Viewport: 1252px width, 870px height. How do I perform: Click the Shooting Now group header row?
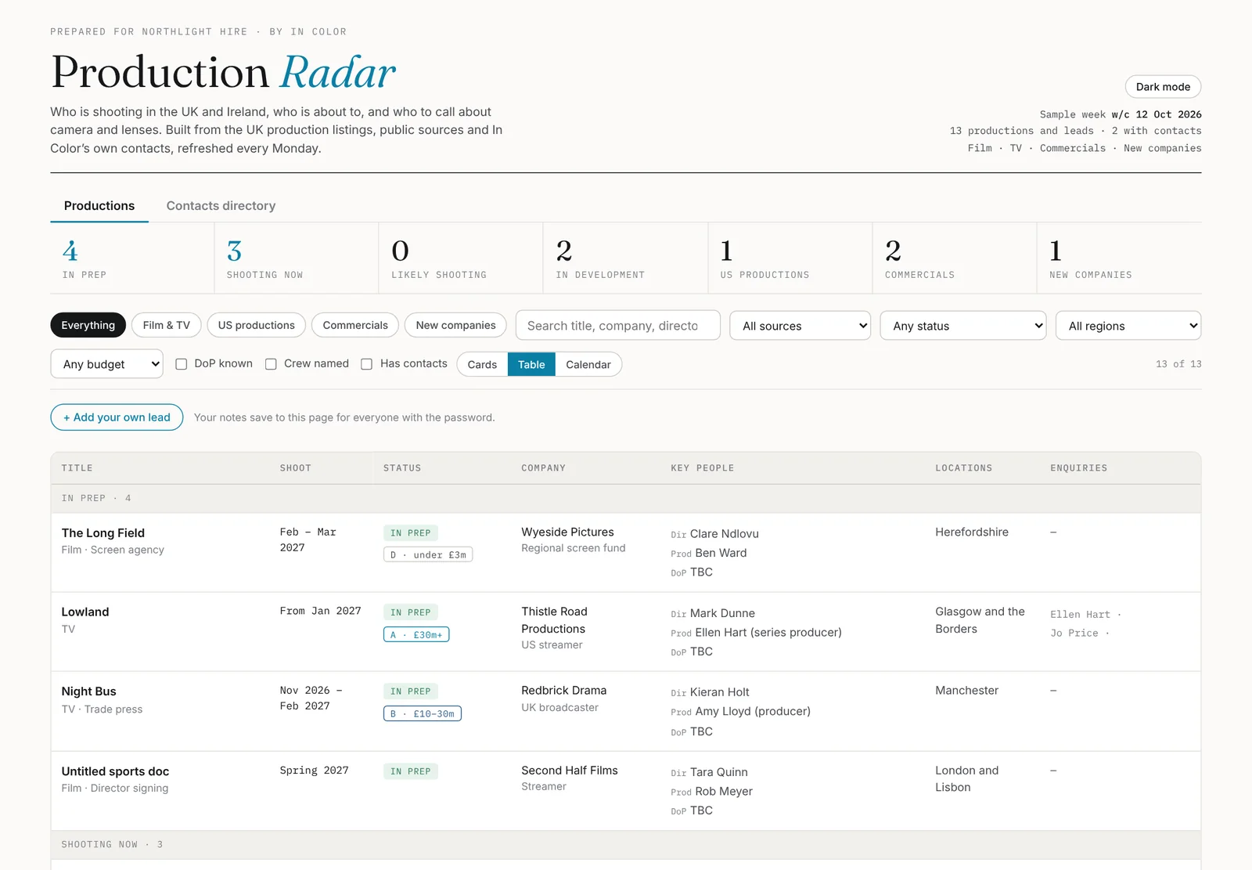coord(626,845)
